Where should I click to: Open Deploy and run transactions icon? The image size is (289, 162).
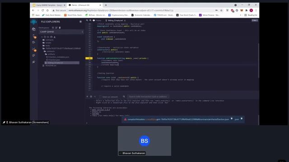point(33,42)
